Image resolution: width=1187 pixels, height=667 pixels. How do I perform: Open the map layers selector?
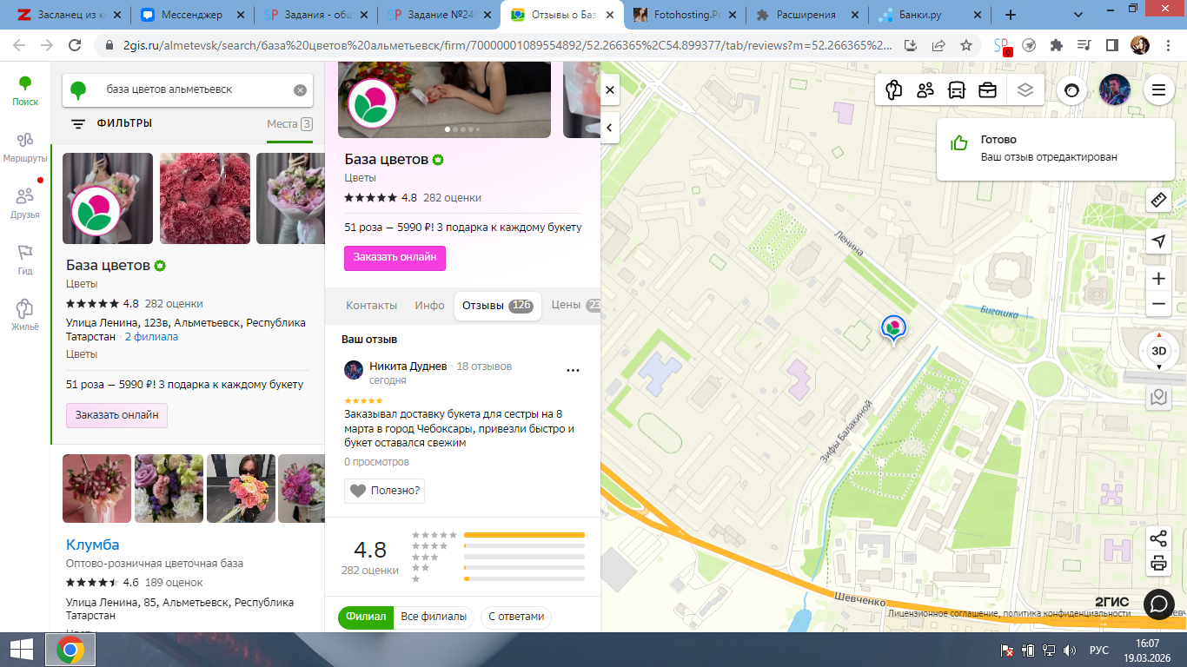1025,89
